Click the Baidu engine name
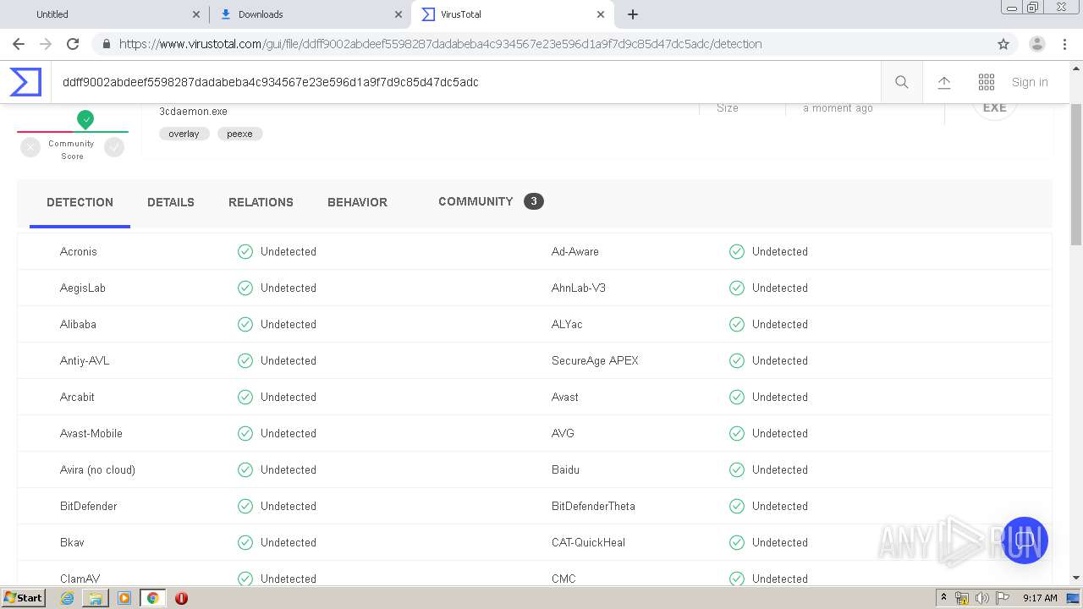Screen dimensions: 1083x609 (565, 469)
